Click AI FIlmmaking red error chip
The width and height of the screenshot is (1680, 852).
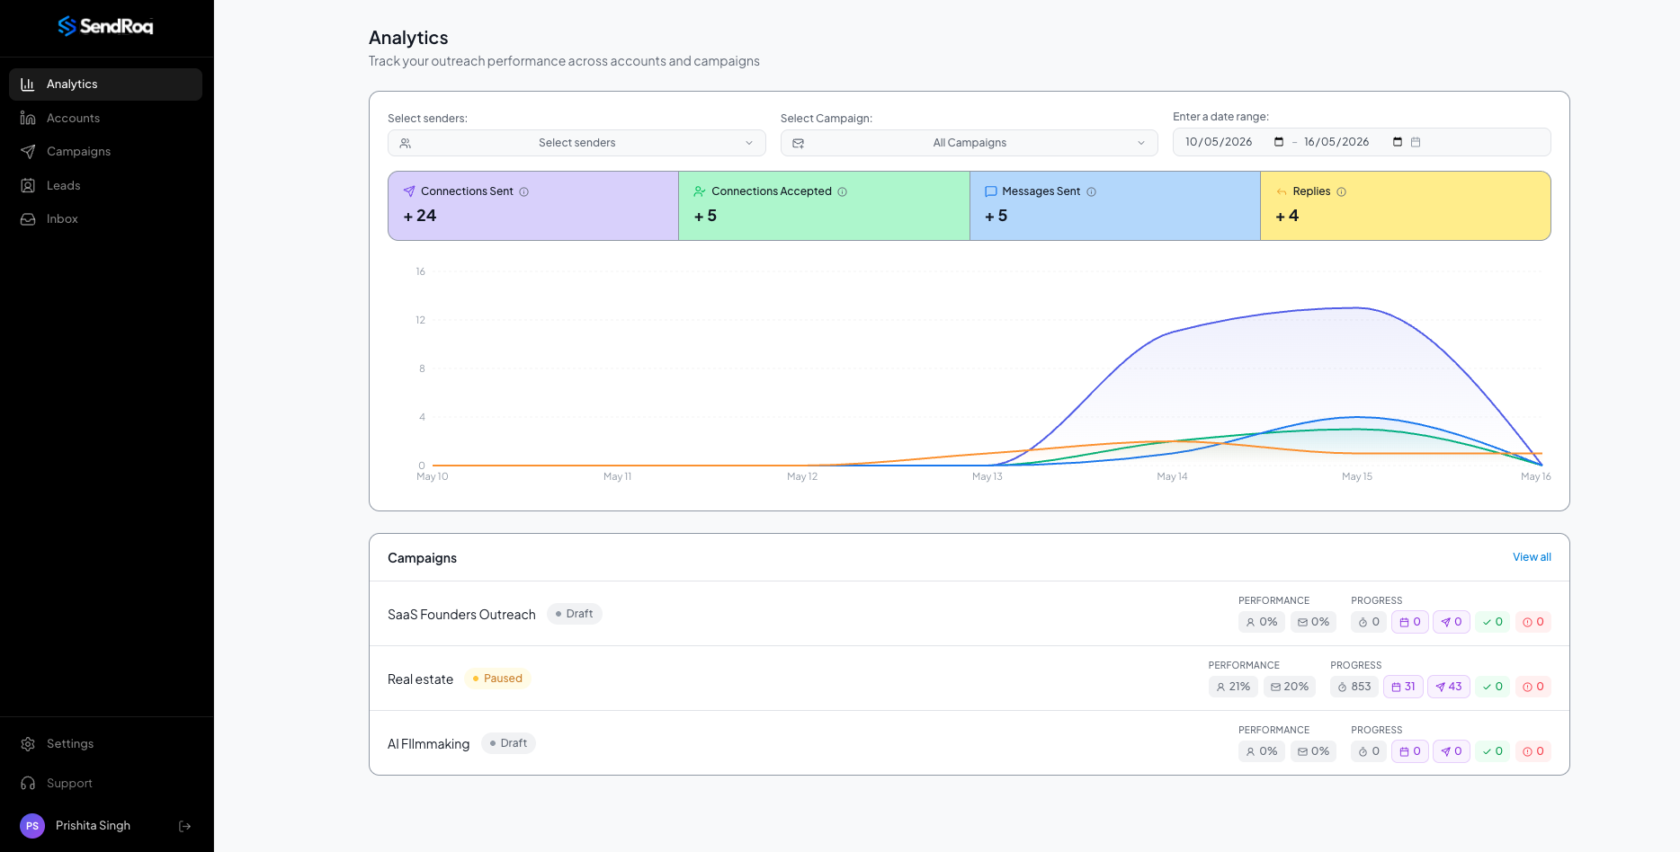point(1533,751)
